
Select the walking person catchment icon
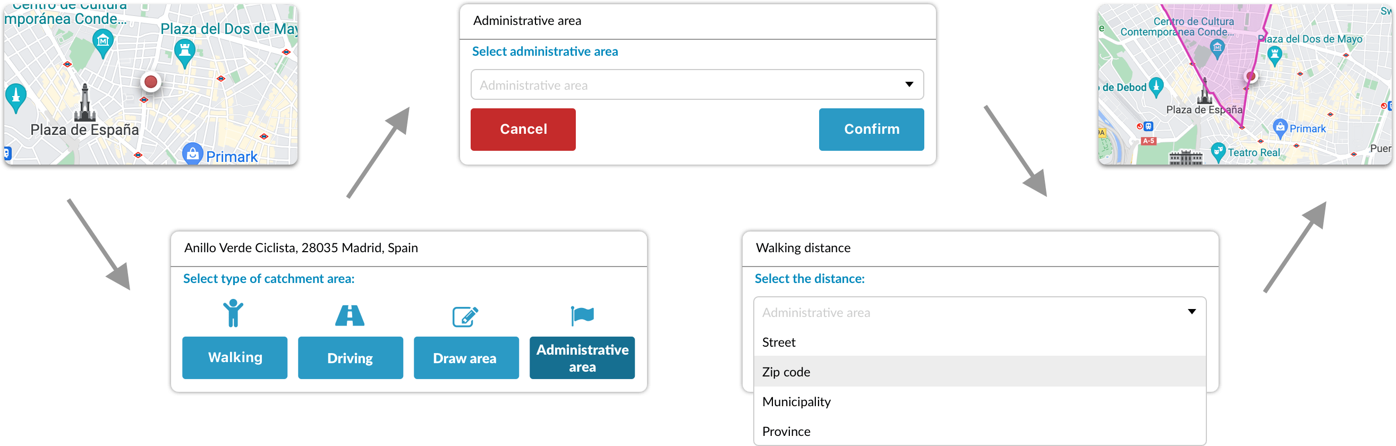[x=234, y=314]
